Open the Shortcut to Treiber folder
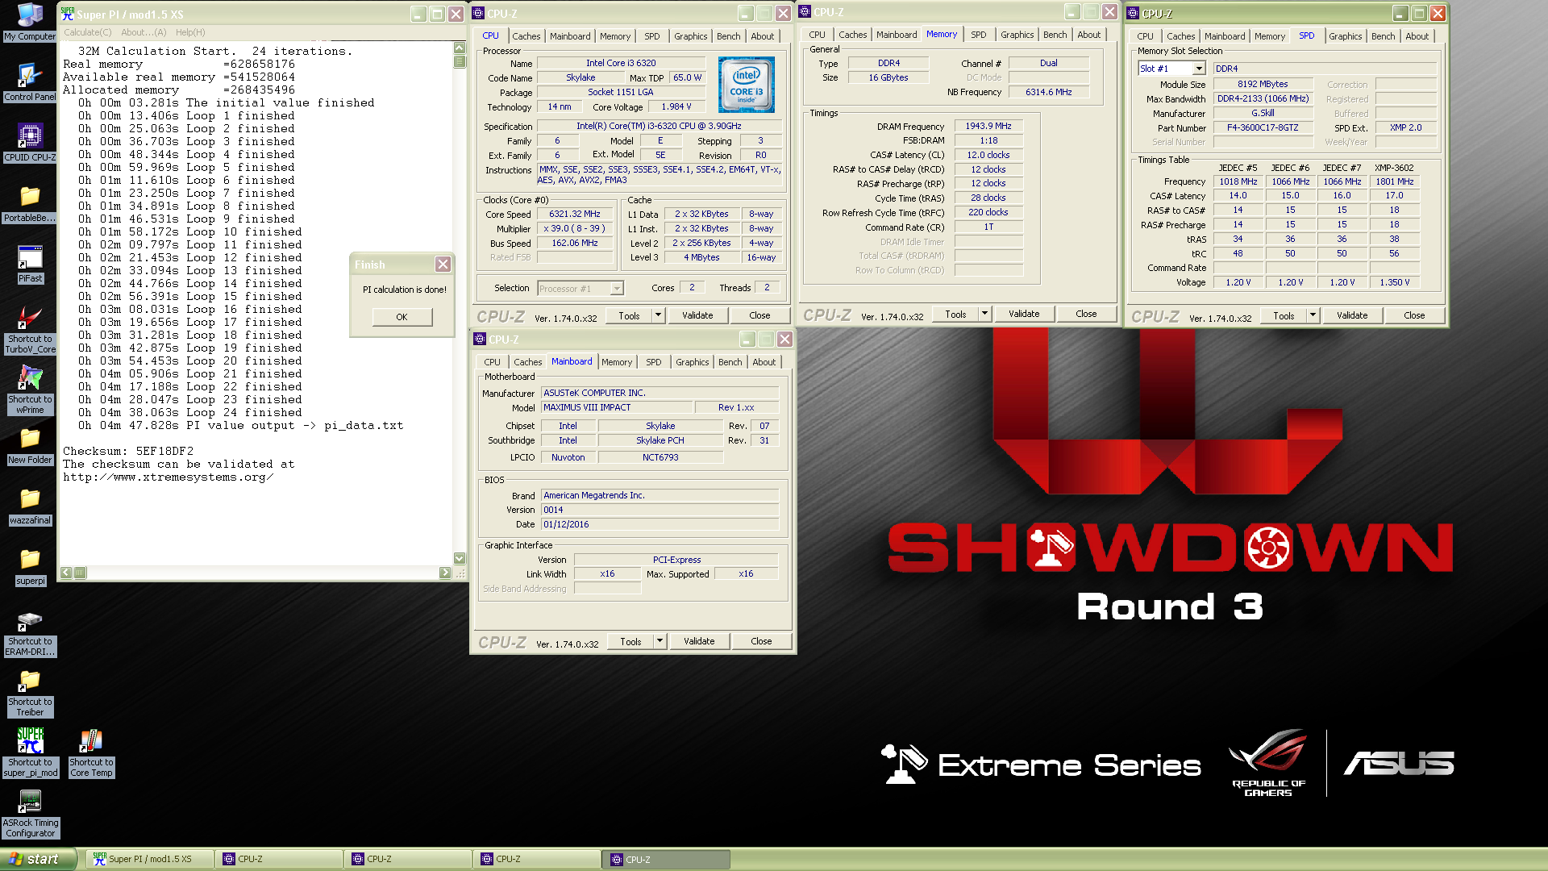The height and width of the screenshot is (871, 1548). 30,692
